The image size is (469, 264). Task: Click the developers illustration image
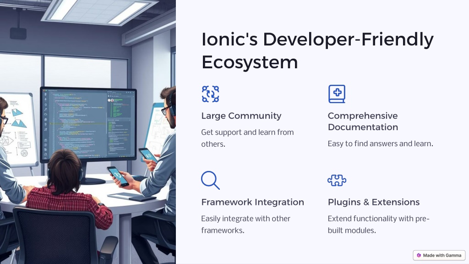click(87, 132)
